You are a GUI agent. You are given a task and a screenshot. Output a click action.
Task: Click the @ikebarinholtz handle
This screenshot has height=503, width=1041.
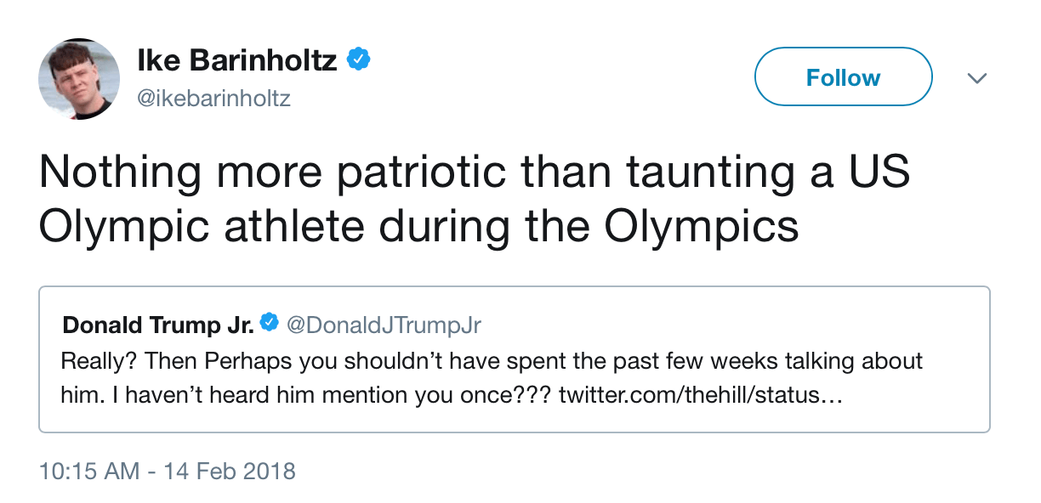pos(214,99)
